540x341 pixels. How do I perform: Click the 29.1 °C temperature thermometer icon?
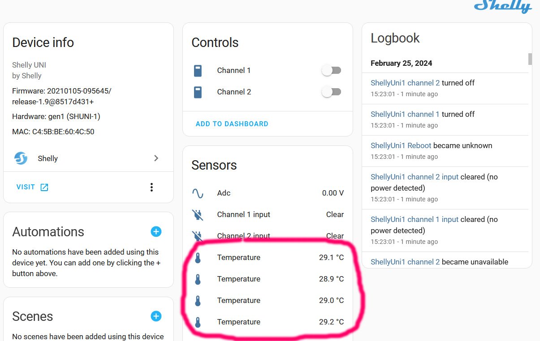tap(198, 258)
